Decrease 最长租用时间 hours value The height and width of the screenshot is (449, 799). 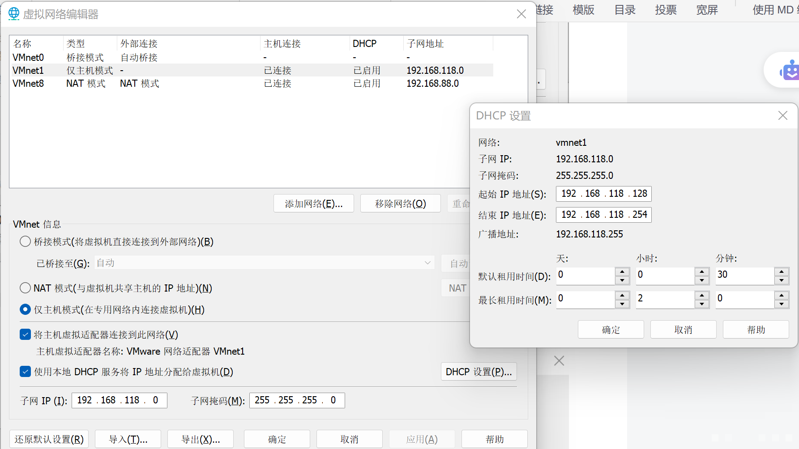(x=702, y=304)
